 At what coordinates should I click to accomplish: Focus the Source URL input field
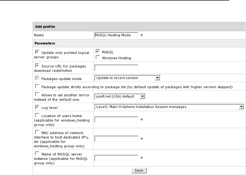coord(116,68)
